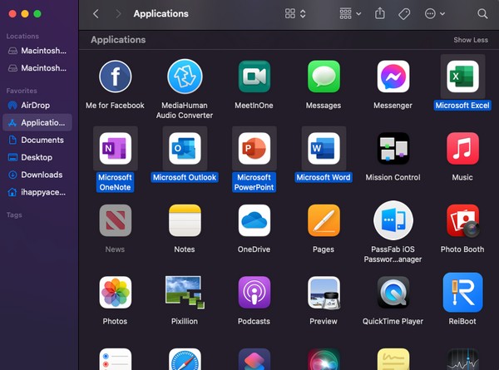Open Me for Facebook app icon
This screenshot has height=370, width=499.
pos(116,76)
